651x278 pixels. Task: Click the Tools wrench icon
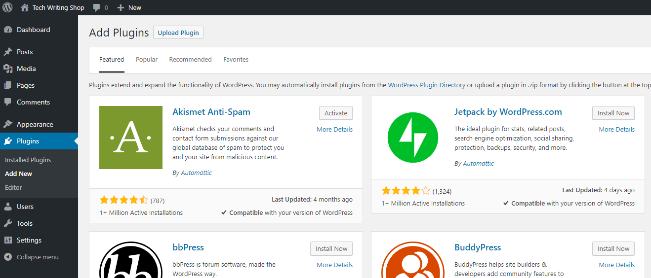(8, 223)
